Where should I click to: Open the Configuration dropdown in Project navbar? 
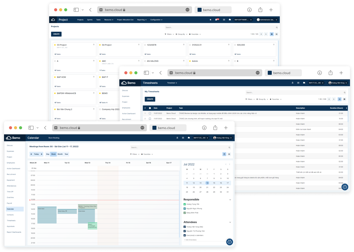[156, 20]
